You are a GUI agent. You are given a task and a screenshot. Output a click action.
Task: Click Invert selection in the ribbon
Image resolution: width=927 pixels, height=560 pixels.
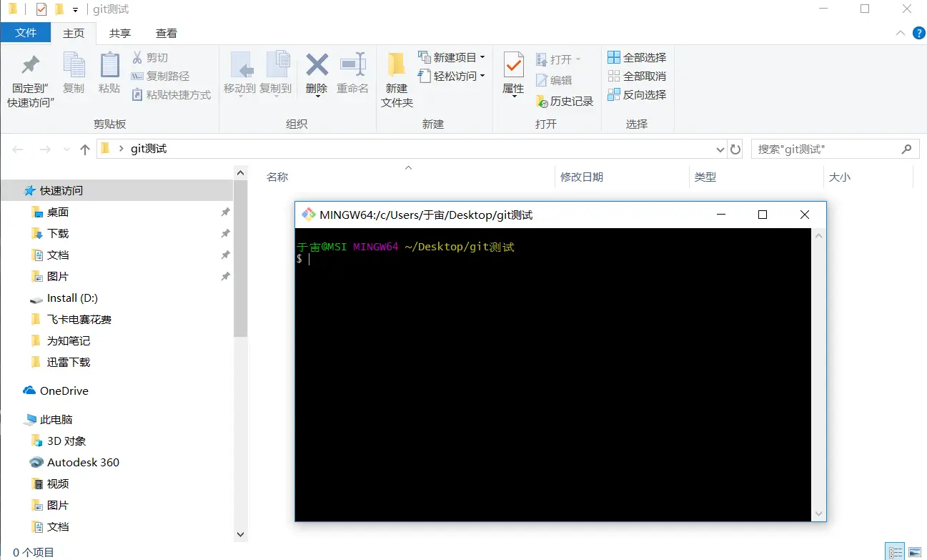point(637,94)
